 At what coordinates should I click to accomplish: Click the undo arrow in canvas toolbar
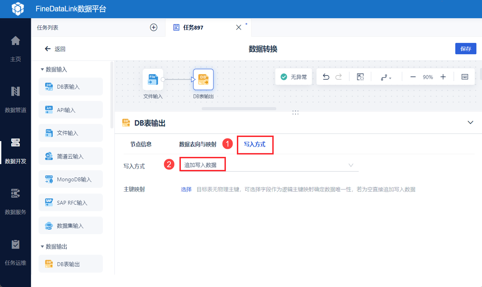[x=326, y=77]
